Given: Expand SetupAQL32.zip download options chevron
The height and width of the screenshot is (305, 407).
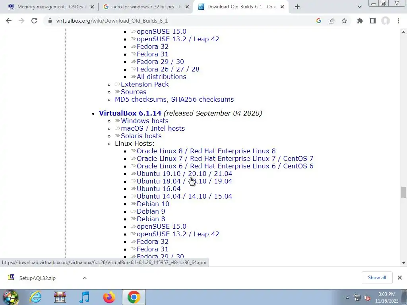Looking at the screenshot, I should coord(85,278).
